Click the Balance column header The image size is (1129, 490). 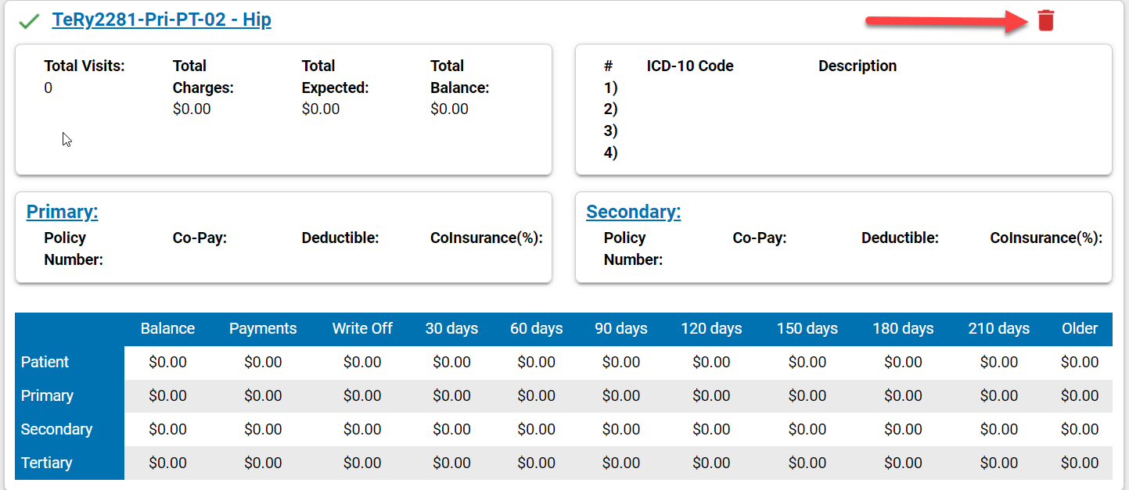point(167,329)
